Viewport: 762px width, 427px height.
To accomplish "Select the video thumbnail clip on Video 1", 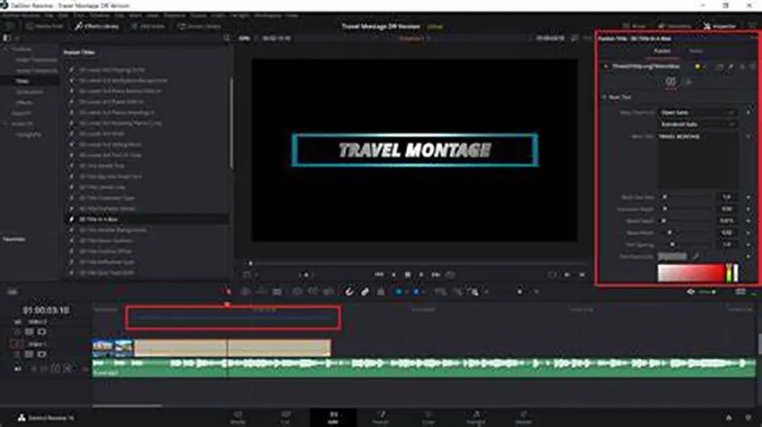I will [113, 348].
